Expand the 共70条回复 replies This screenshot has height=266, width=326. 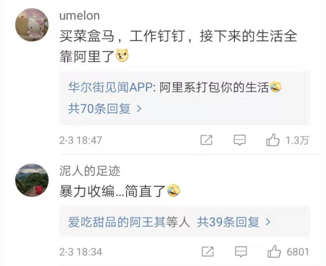(x=105, y=109)
